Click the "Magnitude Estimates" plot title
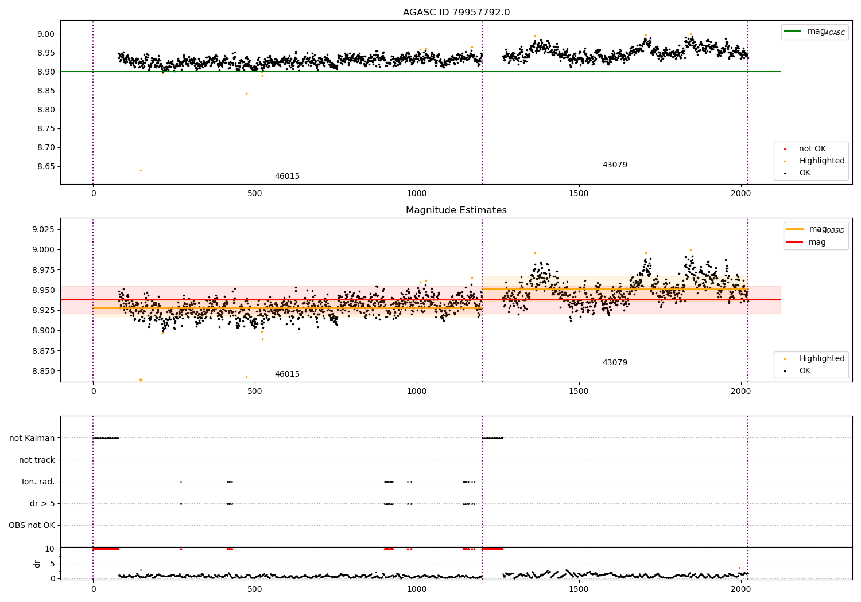861x602 pixels. (x=456, y=210)
